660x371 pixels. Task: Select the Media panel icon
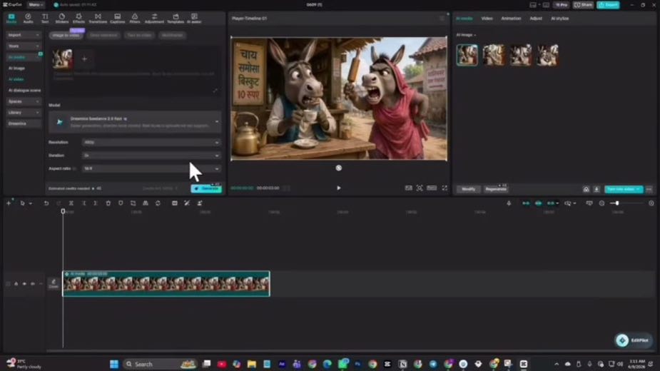(x=11, y=18)
